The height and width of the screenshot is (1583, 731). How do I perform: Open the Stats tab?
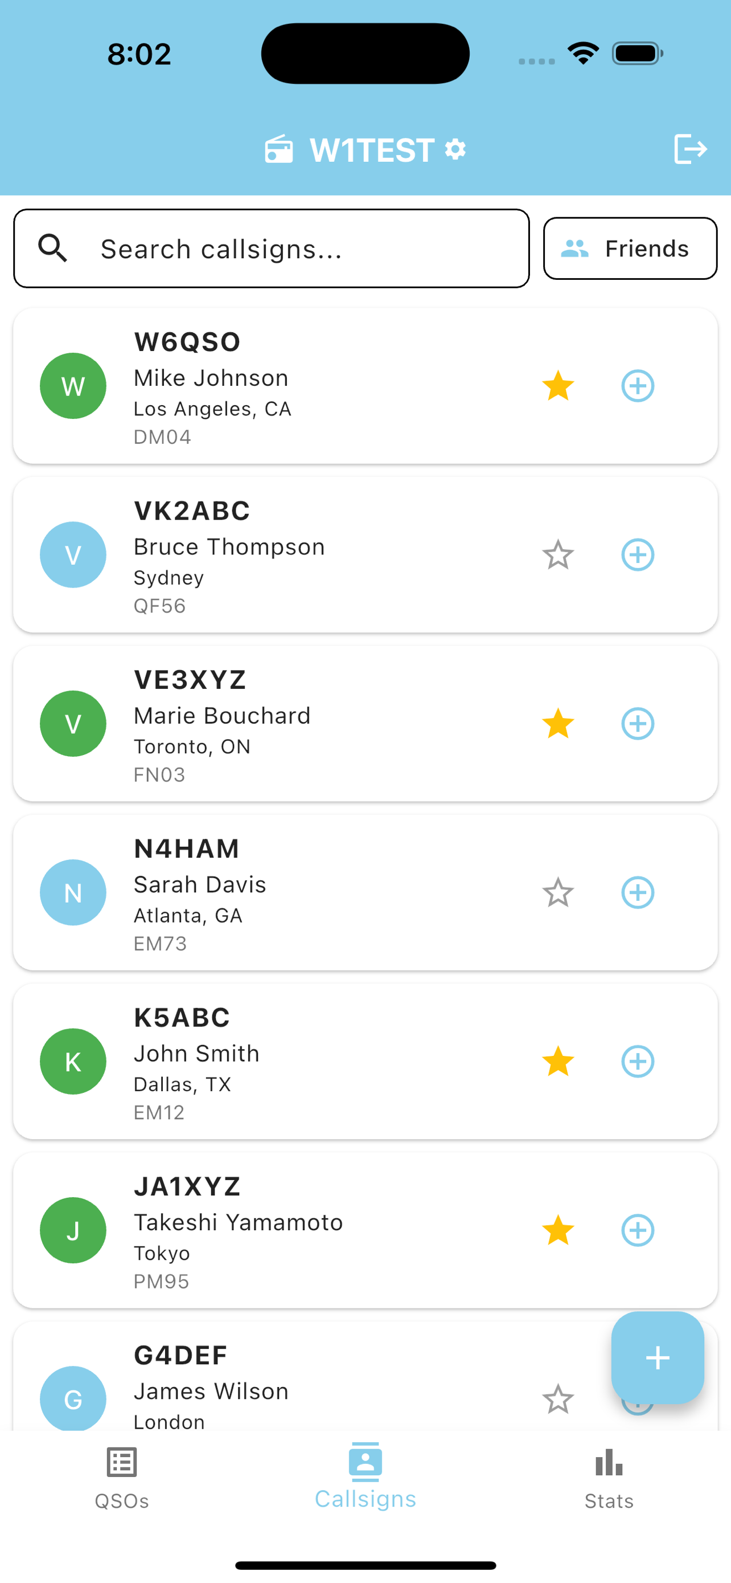(609, 1478)
